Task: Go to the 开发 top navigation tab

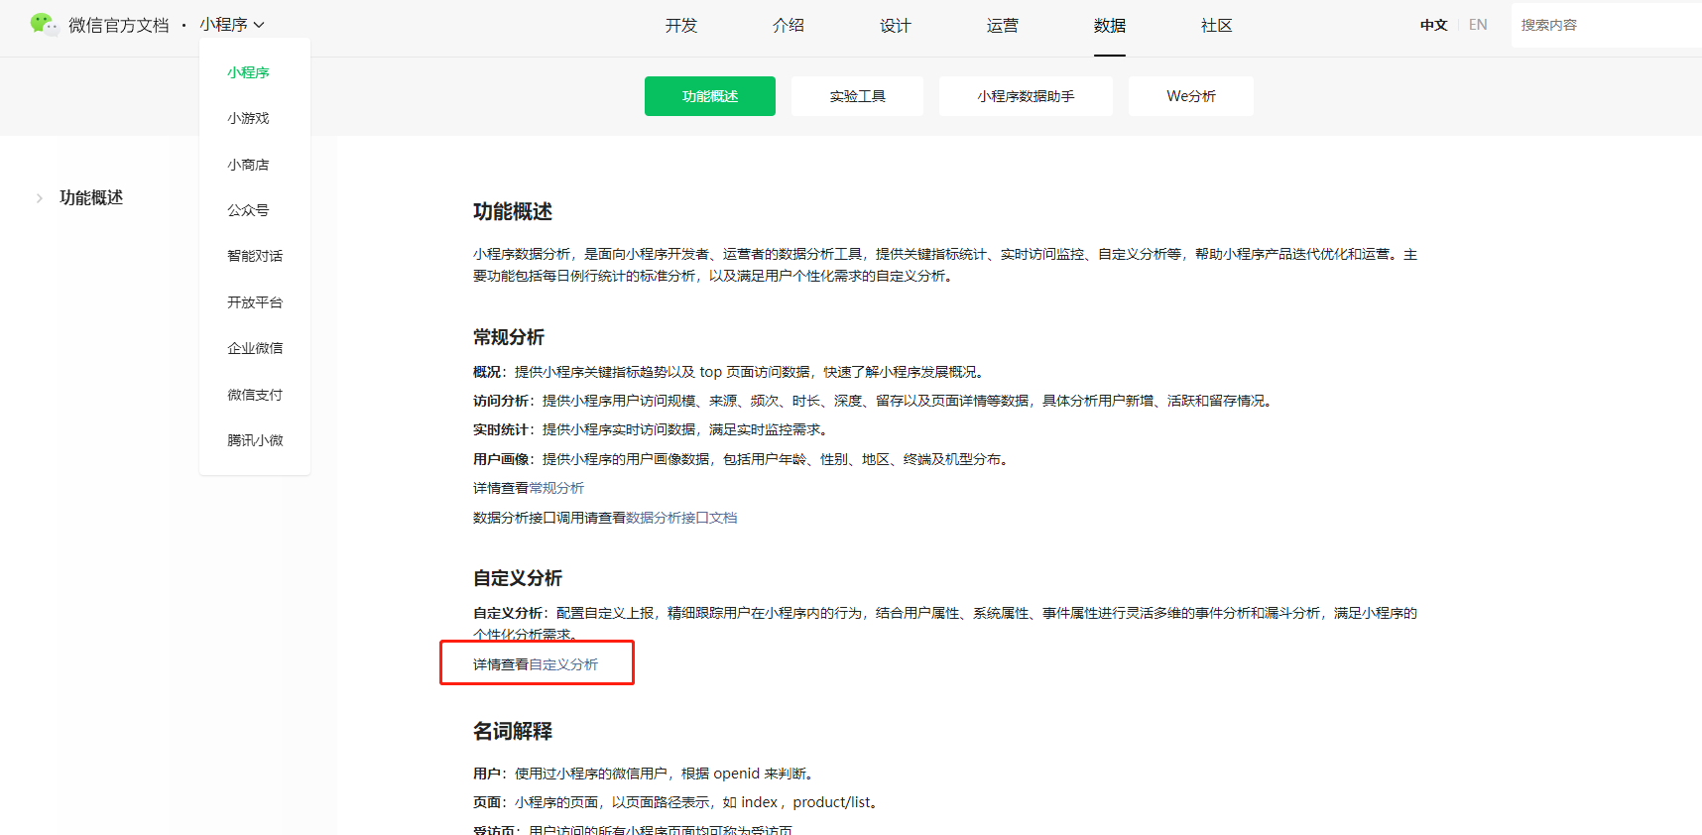Action: point(681,26)
